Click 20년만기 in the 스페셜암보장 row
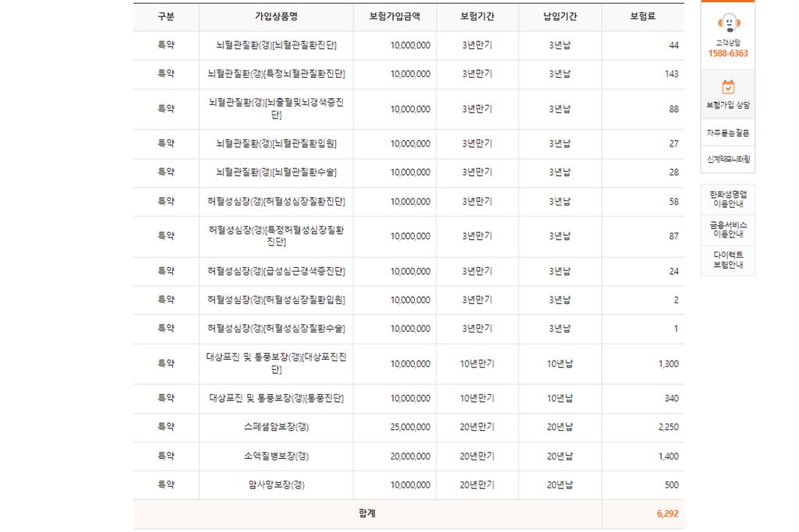Image resolution: width=799 pixels, height=532 pixels. 478,427
